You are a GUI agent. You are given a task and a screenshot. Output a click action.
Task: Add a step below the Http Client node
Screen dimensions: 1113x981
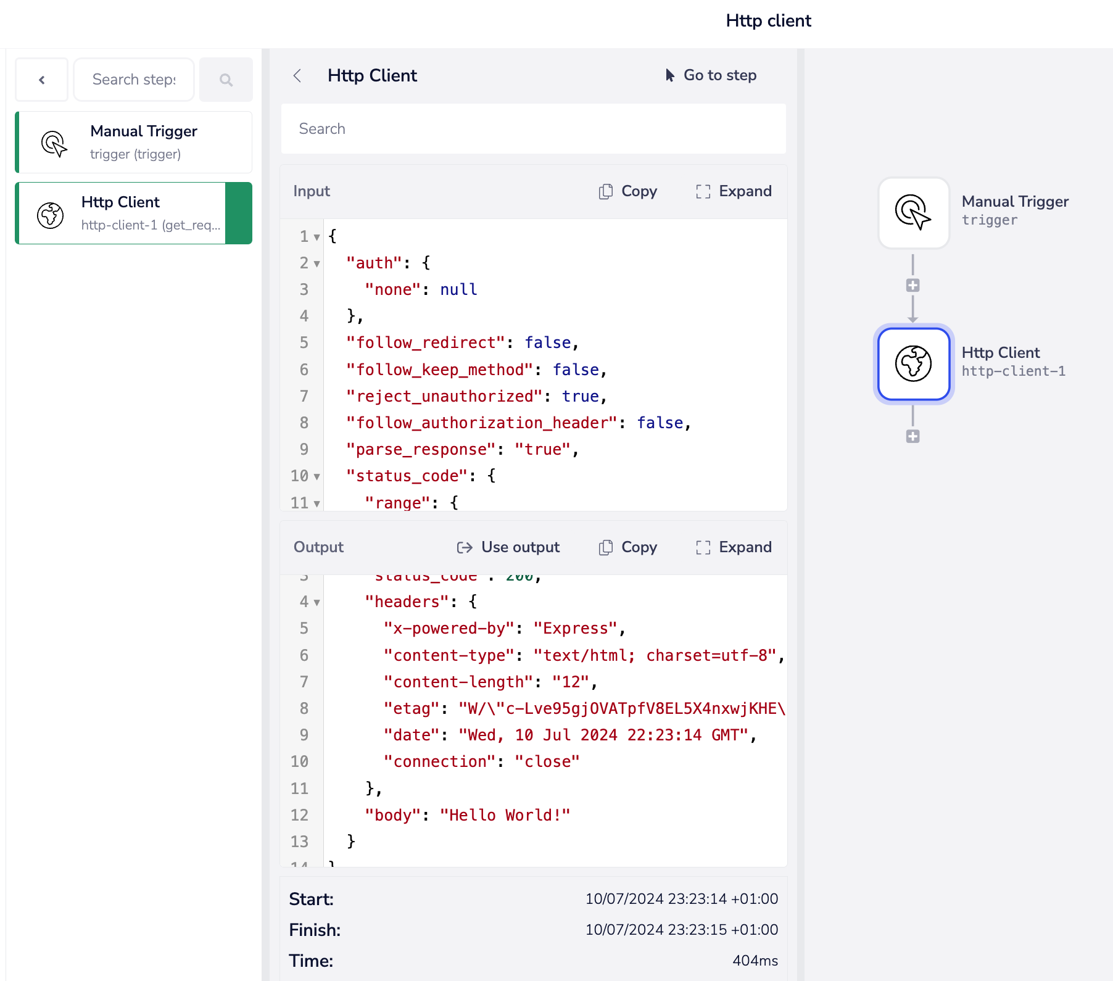tap(913, 437)
